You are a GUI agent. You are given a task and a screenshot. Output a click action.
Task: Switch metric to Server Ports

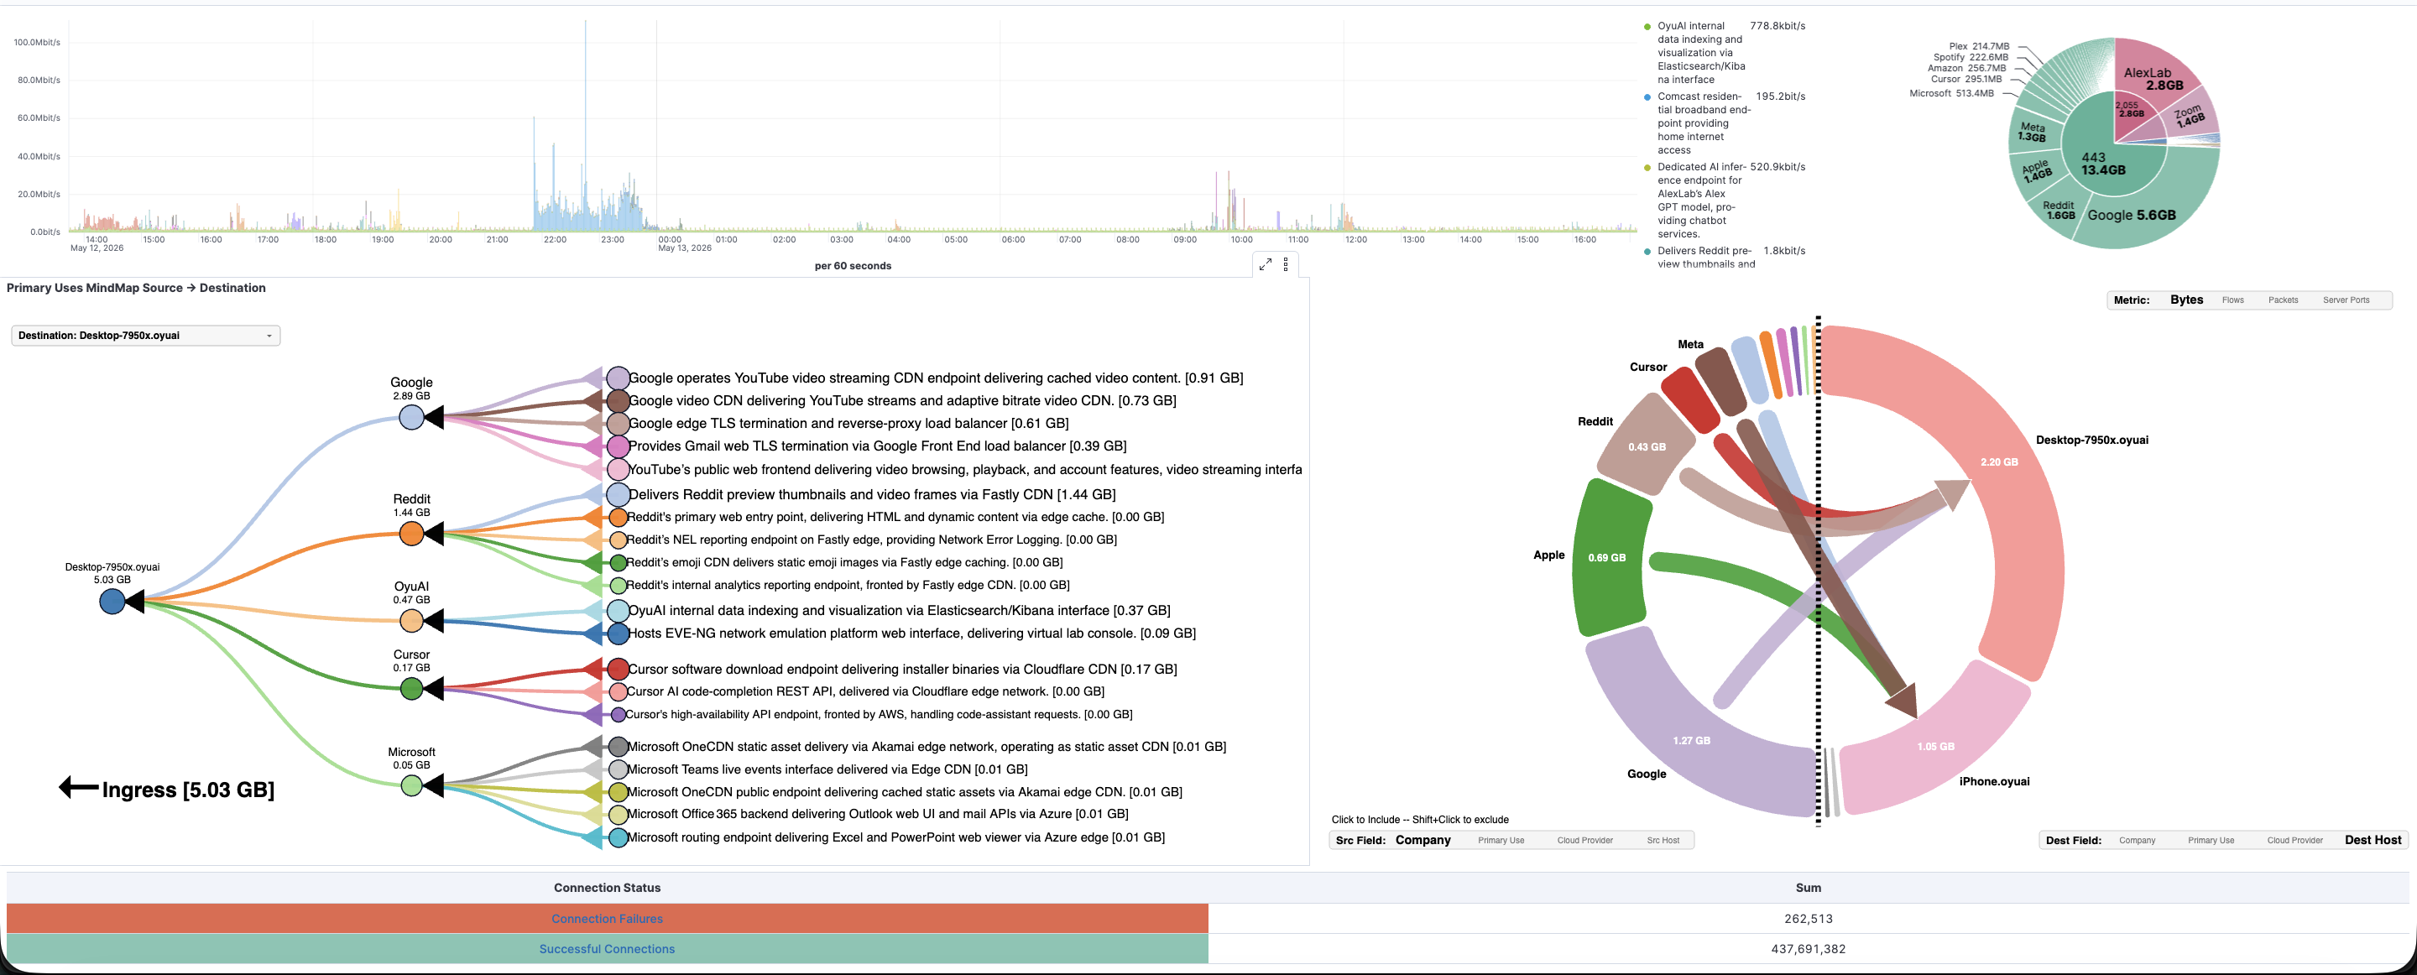[2346, 300]
